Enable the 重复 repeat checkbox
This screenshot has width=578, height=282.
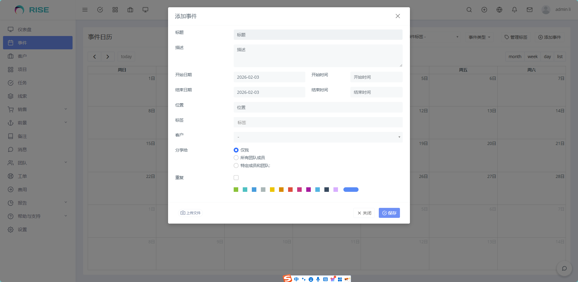click(236, 178)
